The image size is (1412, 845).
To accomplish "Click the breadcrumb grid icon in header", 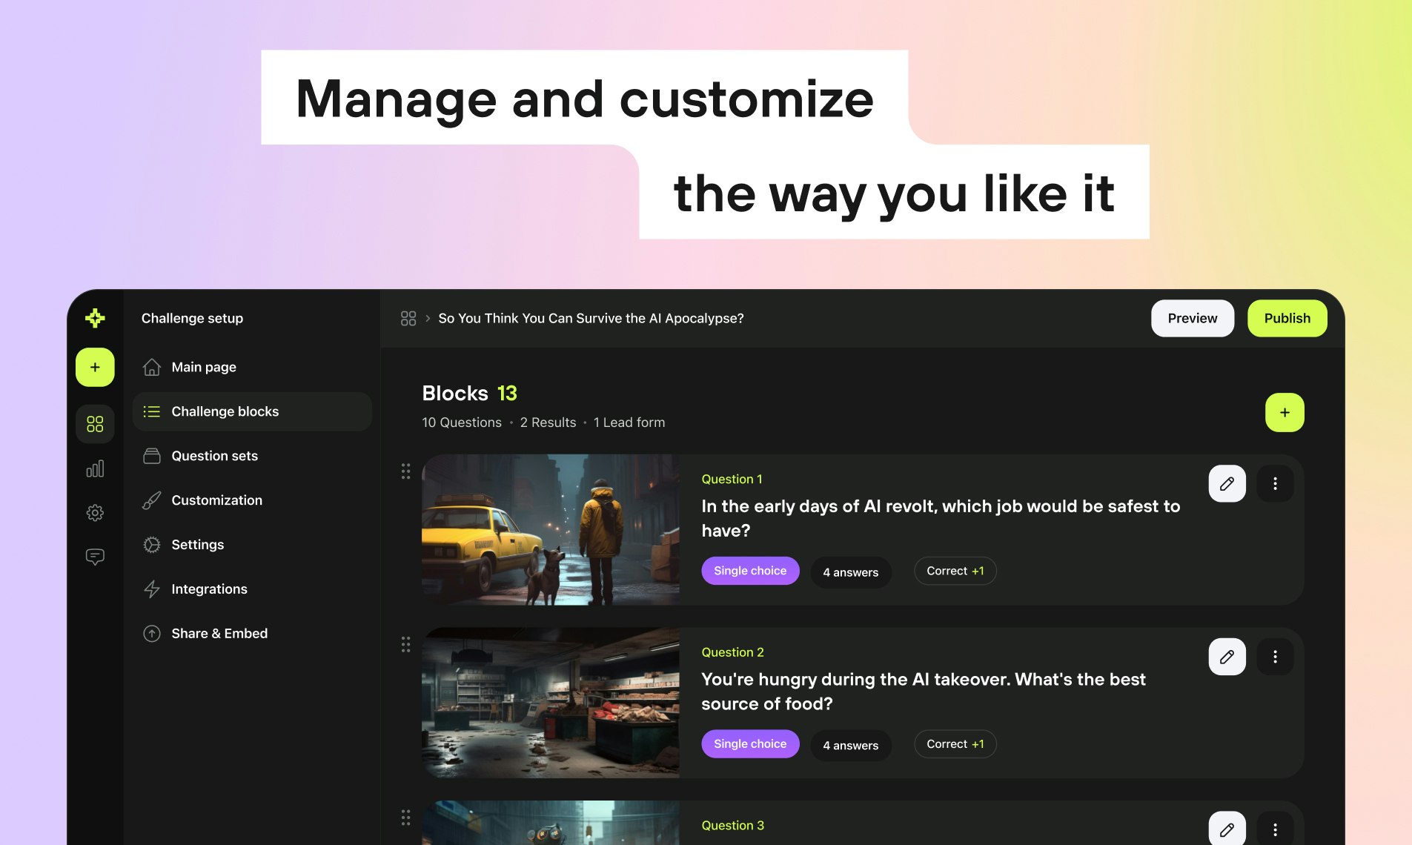I will [x=408, y=318].
